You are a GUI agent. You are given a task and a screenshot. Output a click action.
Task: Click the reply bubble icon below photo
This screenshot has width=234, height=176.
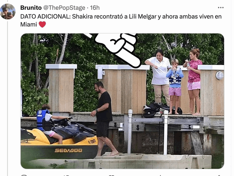24,175
